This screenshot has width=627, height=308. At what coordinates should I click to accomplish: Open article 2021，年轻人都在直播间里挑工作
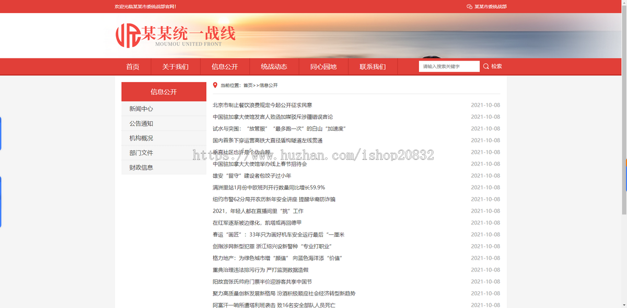tap(258, 211)
